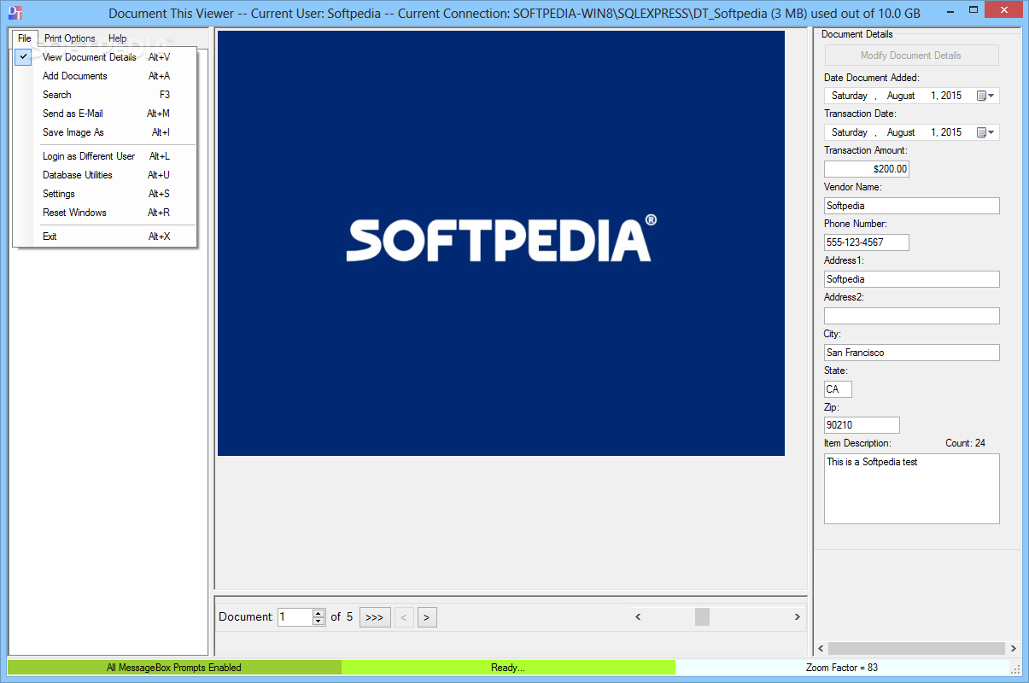Click the State field
1029x683 pixels.
tap(838, 389)
